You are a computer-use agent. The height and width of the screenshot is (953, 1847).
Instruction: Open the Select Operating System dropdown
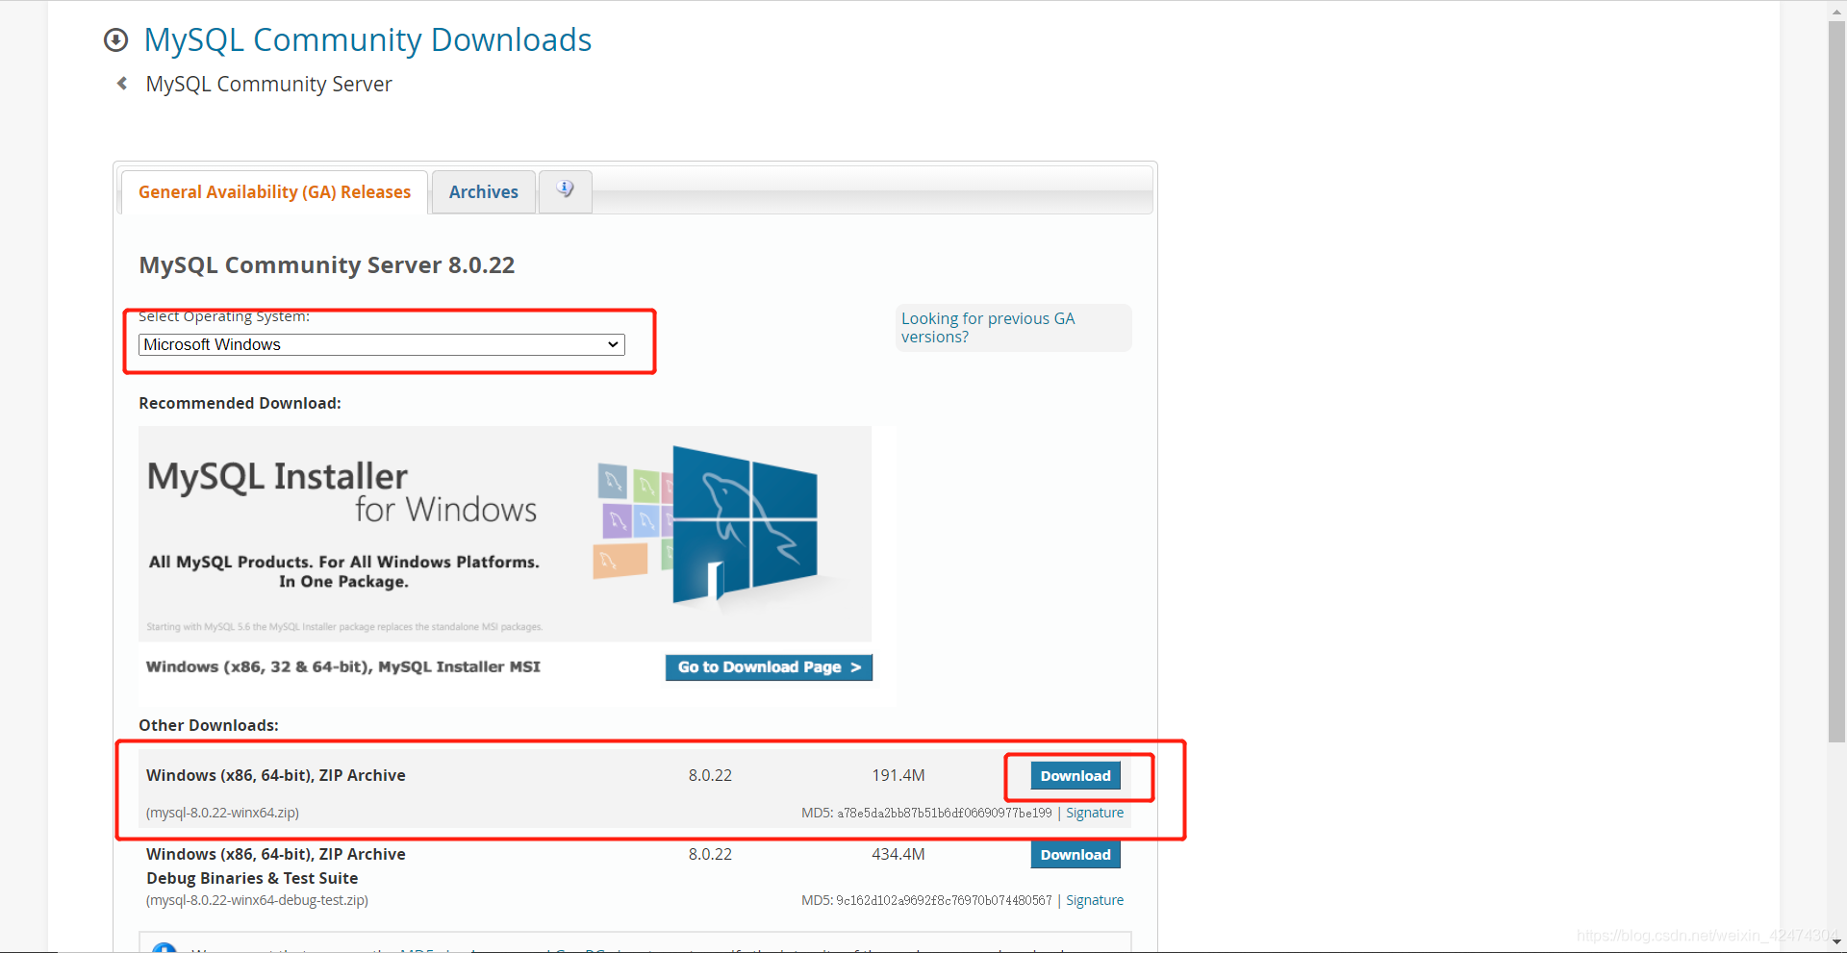coord(381,344)
